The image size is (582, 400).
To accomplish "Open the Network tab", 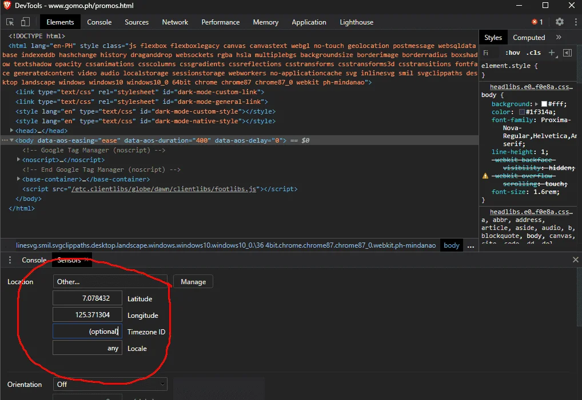I will pos(175,22).
